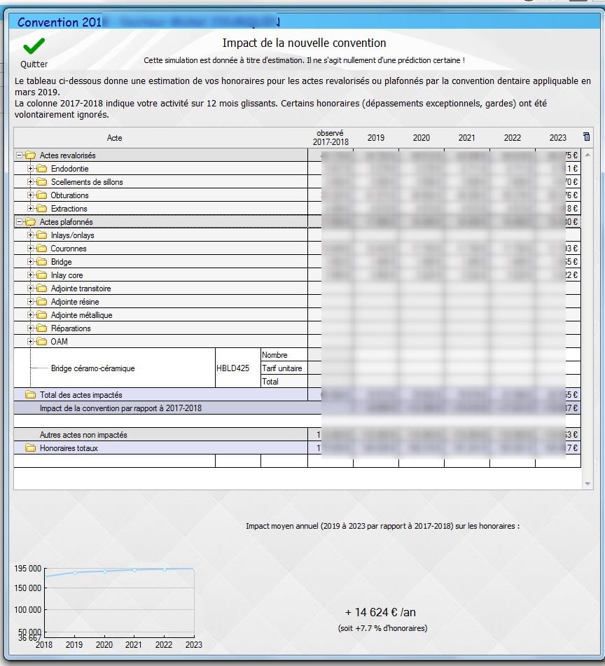This screenshot has width=605, height=666.
Task: Click the Couronnes folder icon
Action: (41, 249)
